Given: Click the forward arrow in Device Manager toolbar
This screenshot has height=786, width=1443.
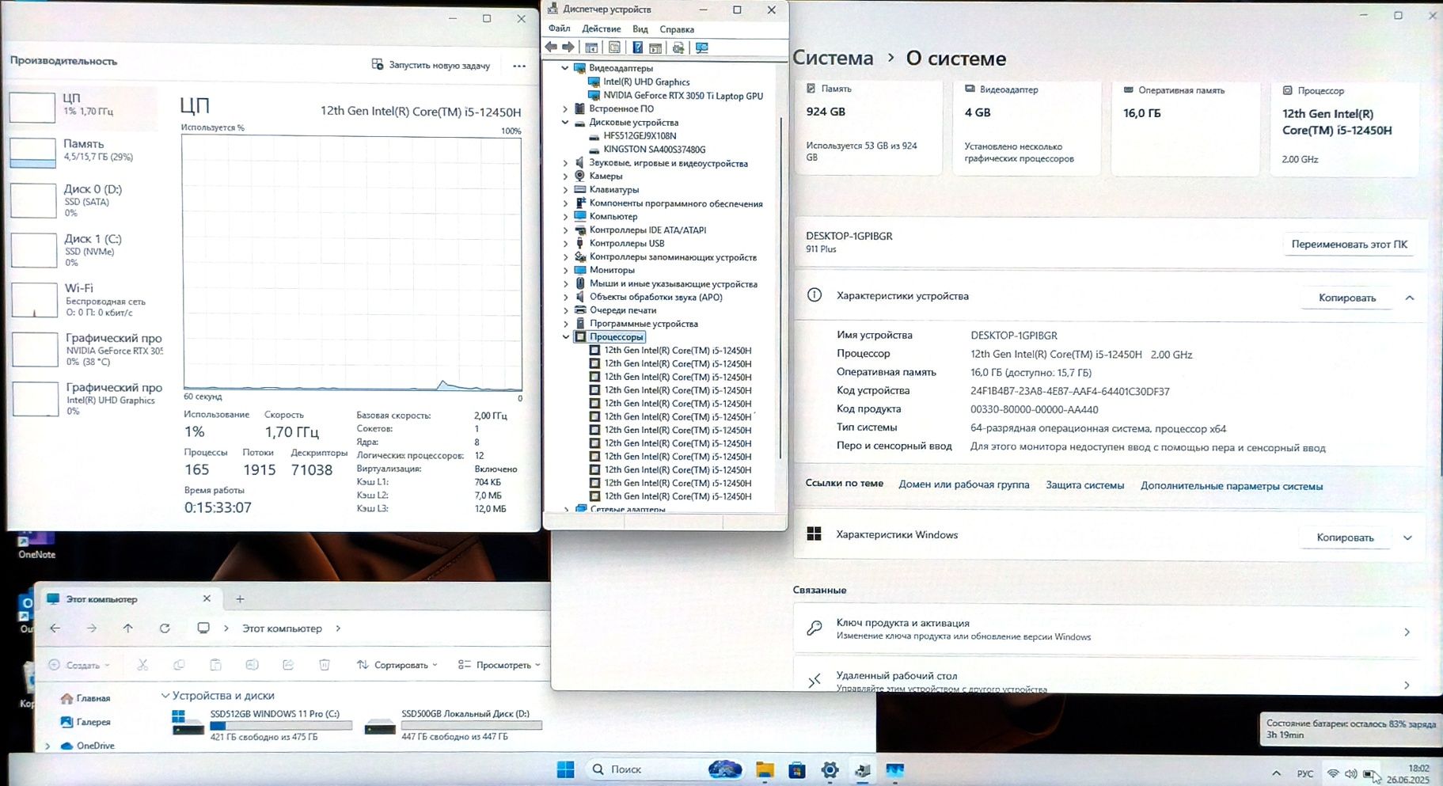Looking at the screenshot, I should pos(568,47).
